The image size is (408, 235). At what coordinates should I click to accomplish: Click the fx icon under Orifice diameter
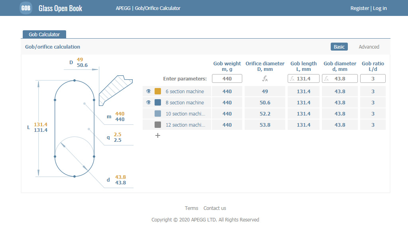click(x=265, y=79)
